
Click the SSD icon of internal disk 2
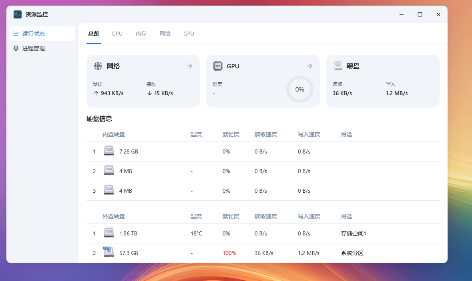108,170
